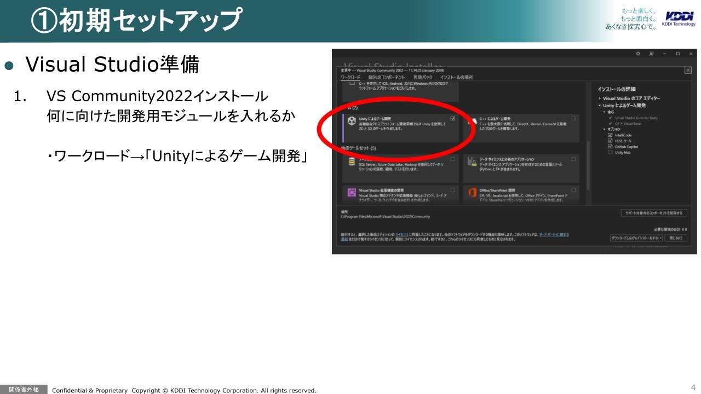The image size is (701, 394).
Task: Click the purple Visual Studio extension development icon
Action: tap(352, 193)
